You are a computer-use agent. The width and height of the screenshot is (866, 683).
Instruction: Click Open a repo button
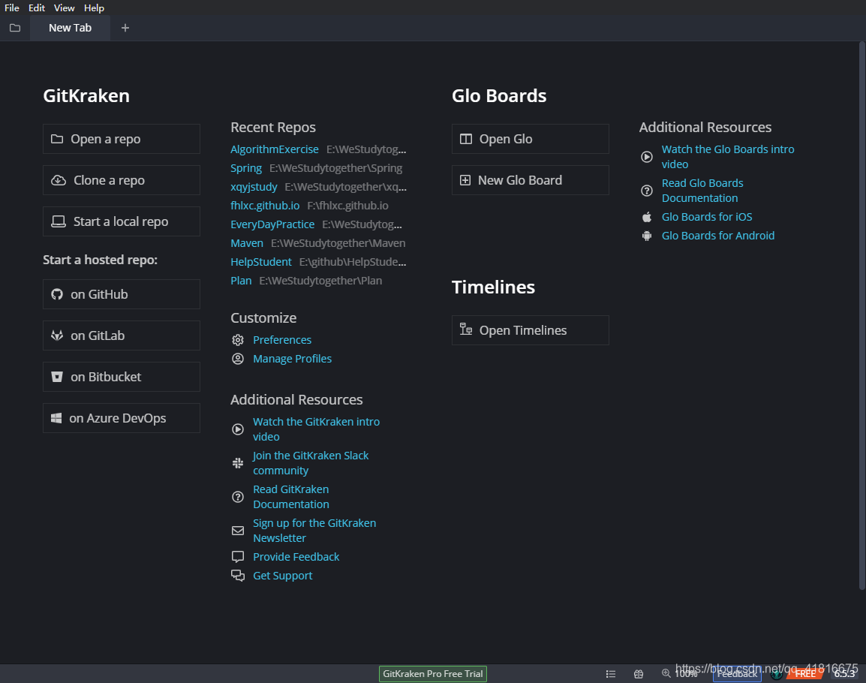pyautogui.click(x=122, y=139)
